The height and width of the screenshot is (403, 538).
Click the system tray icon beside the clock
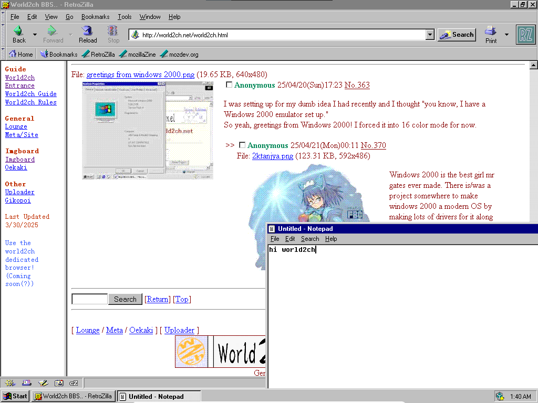pyautogui.click(x=500, y=397)
